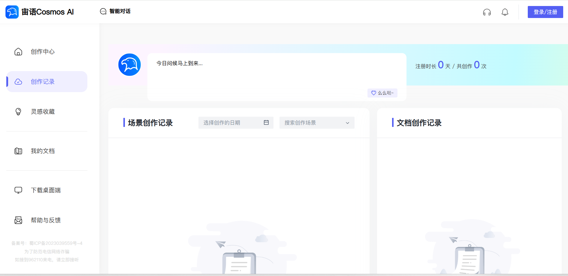Image resolution: width=568 pixels, height=276 pixels.
Task: Click the chat bubble icon for 智能对话
Action: [x=103, y=11]
